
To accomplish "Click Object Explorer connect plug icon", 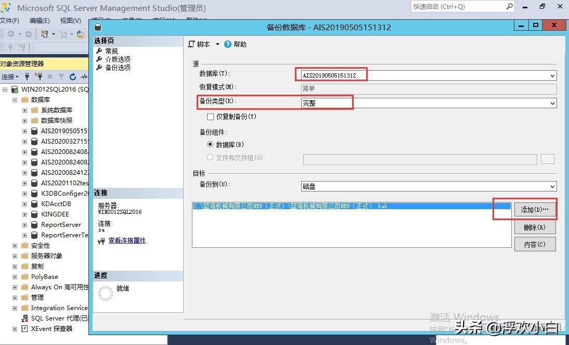I will pyautogui.click(x=27, y=76).
